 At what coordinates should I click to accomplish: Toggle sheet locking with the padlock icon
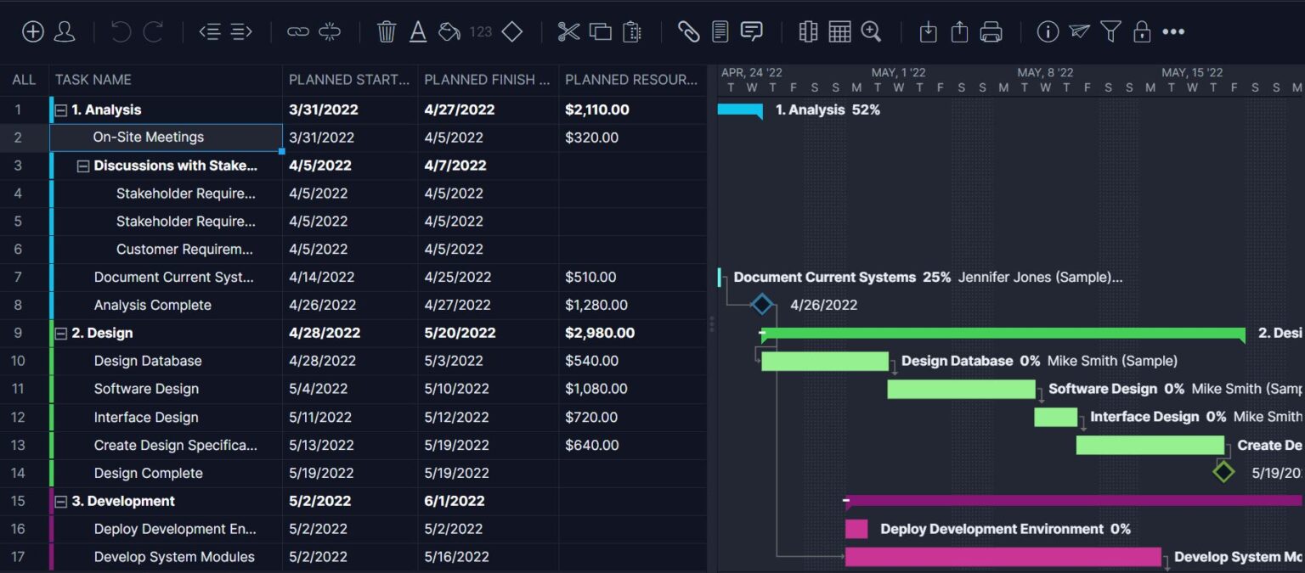(x=1140, y=31)
